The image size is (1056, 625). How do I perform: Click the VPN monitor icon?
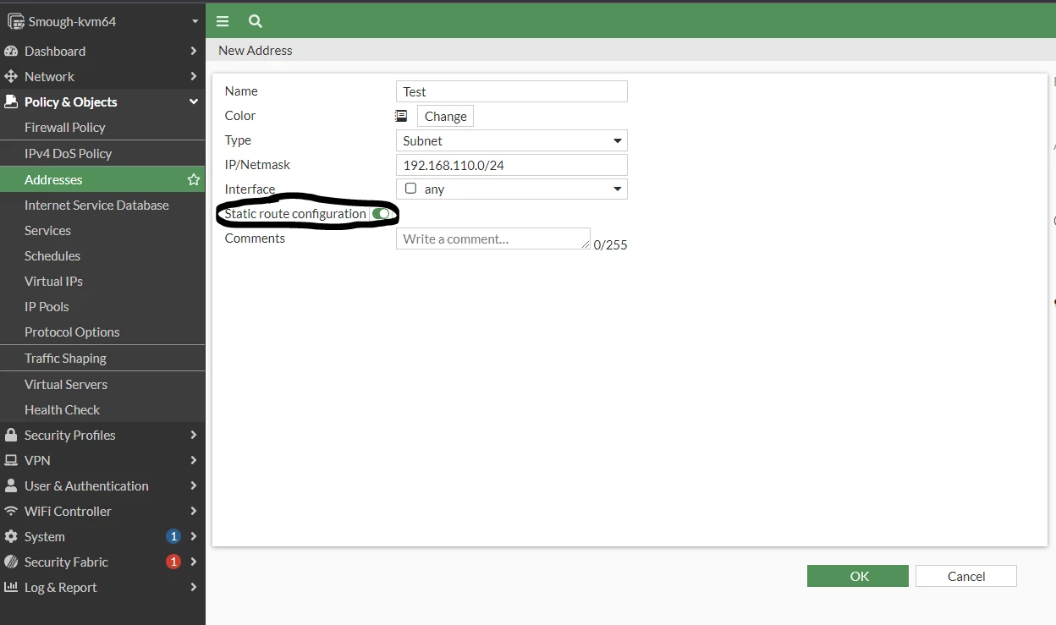pyautogui.click(x=11, y=460)
